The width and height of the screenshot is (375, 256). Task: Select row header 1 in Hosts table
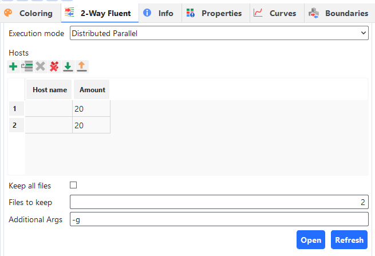15,109
